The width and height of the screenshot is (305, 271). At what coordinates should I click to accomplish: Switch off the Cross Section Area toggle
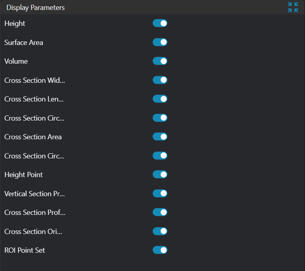[160, 137]
